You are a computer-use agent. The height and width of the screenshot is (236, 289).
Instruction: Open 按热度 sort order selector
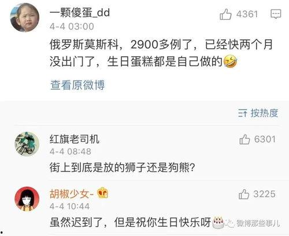258,113
